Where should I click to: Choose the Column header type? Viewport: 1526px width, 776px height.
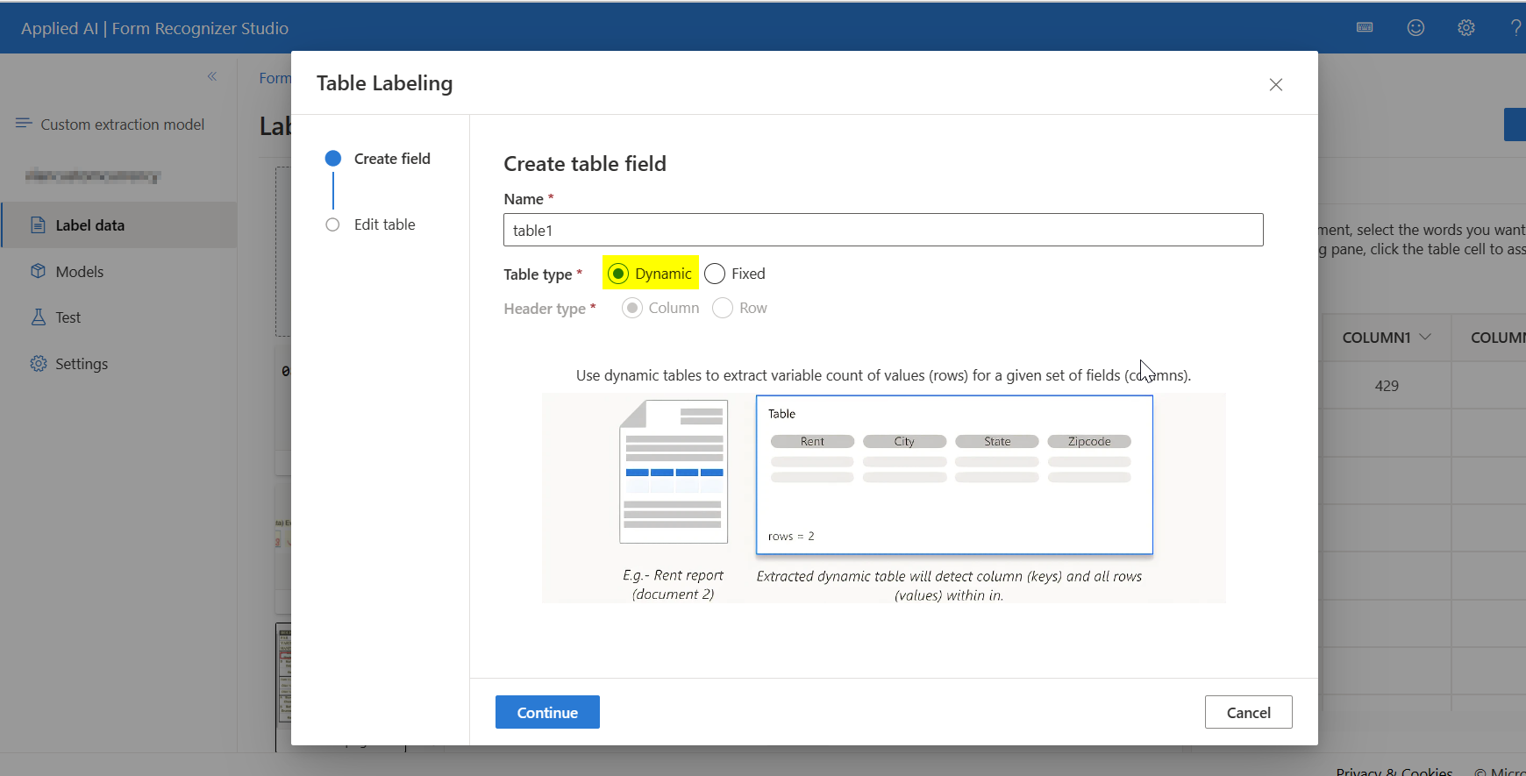[631, 308]
